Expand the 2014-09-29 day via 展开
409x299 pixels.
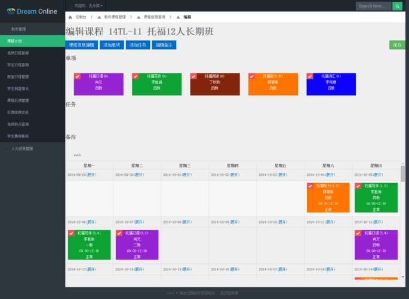(91, 175)
